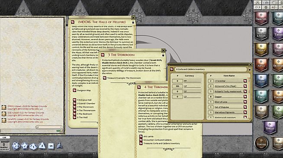
Task: Select the A-10 hotkey slot
Action: tap(217, 154)
